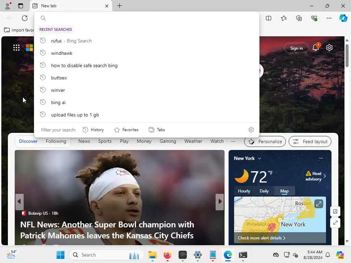Image resolution: width=351 pixels, height=263 pixels.
Task: Select recent search 'winver'
Action: (147, 90)
